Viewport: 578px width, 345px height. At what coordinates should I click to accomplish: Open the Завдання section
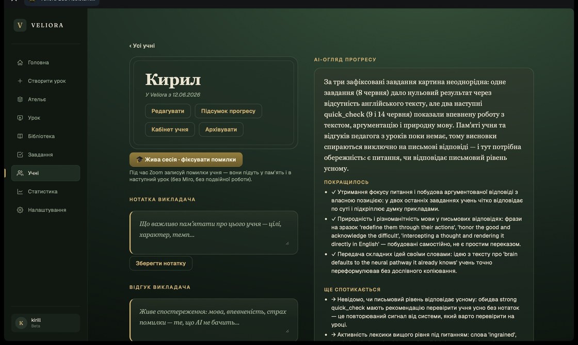(x=45, y=155)
